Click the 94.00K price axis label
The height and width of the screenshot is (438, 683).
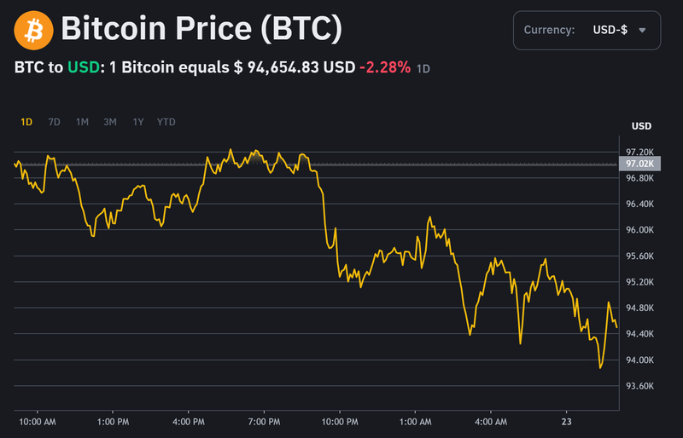coord(639,360)
